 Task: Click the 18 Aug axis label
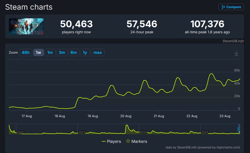[60, 116]
